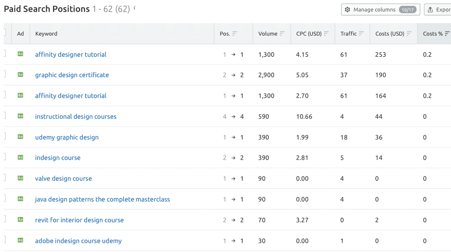Select the checkbox for "java design patterns" row
The height and width of the screenshot is (252, 451).
click(3, 199)
